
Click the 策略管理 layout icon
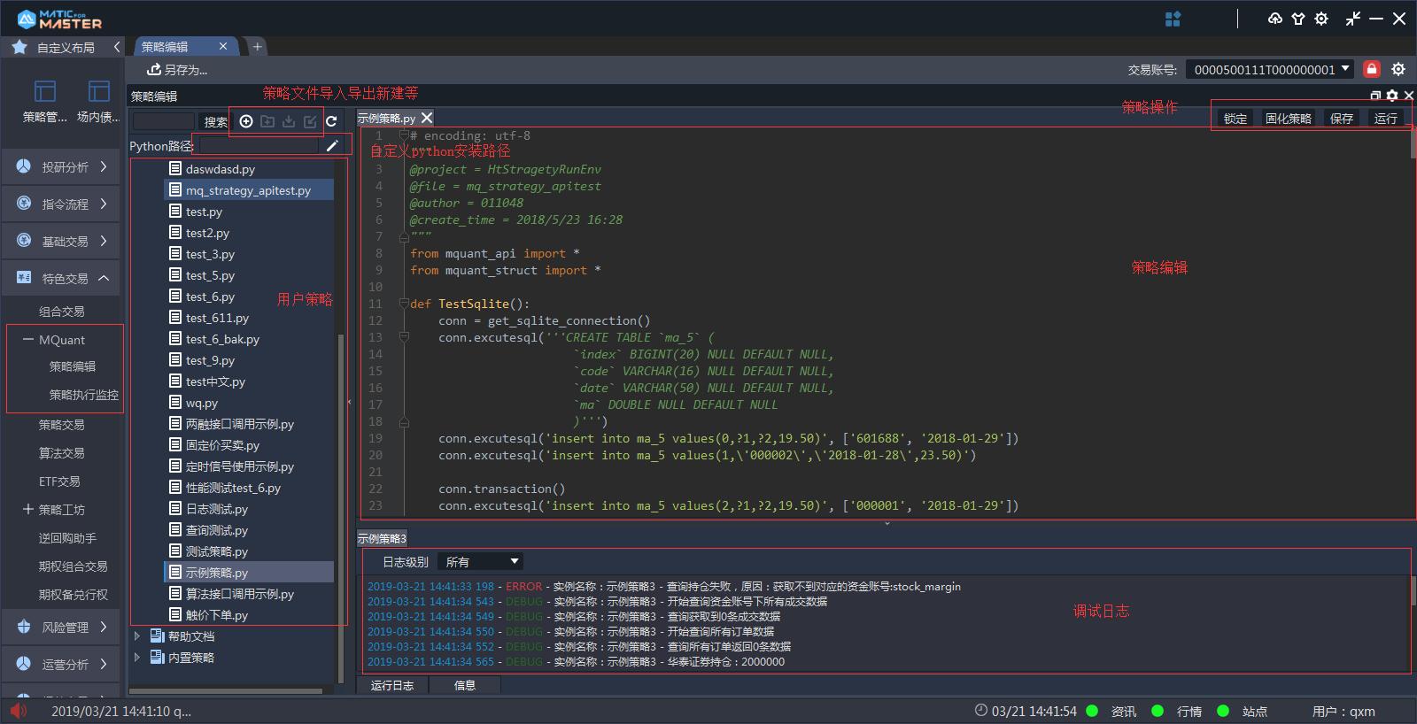pos(44,91)
